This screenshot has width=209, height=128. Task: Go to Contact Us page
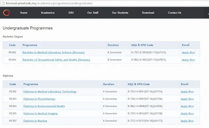point(174,13)
